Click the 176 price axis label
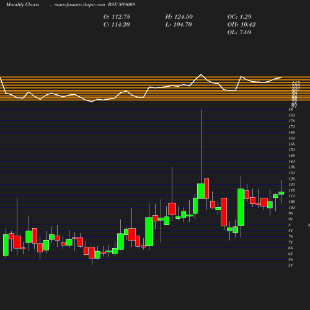The image size is (310, 310). tap(291, 121)
